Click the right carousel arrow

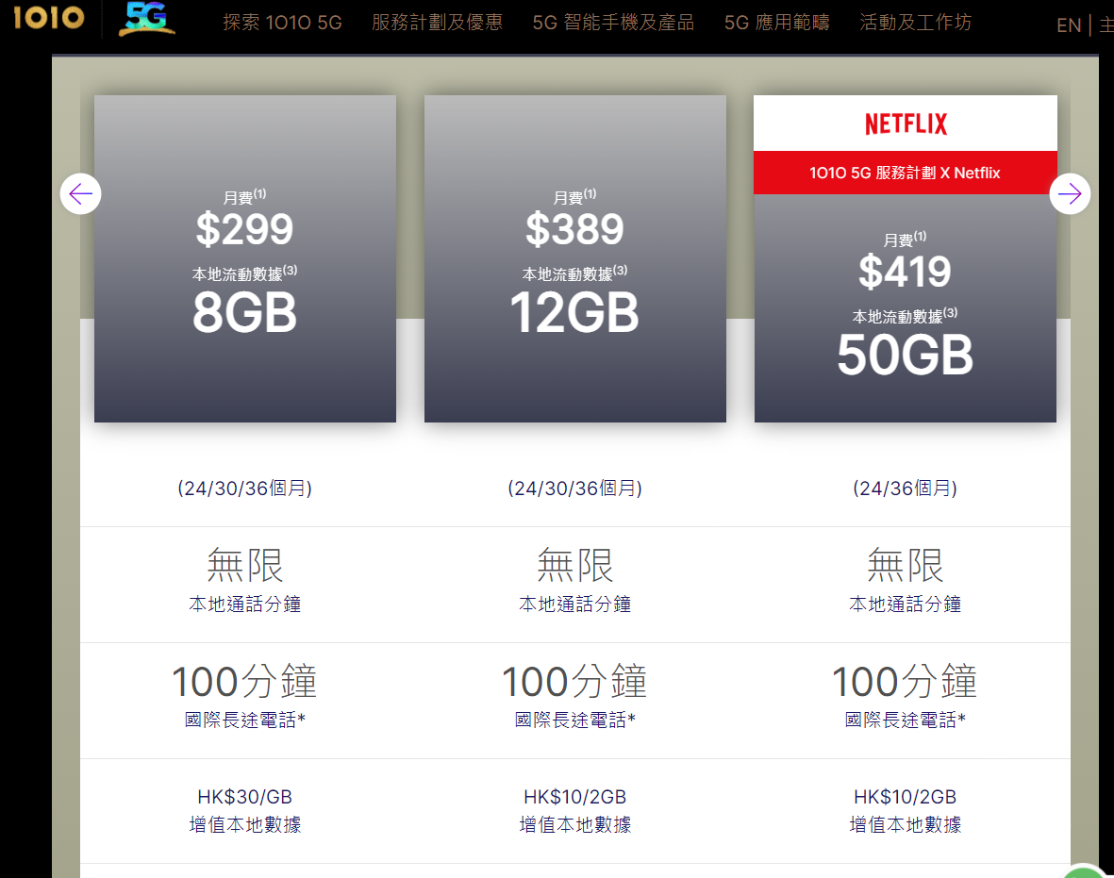pyautogui.click(x=1070, y=194)
